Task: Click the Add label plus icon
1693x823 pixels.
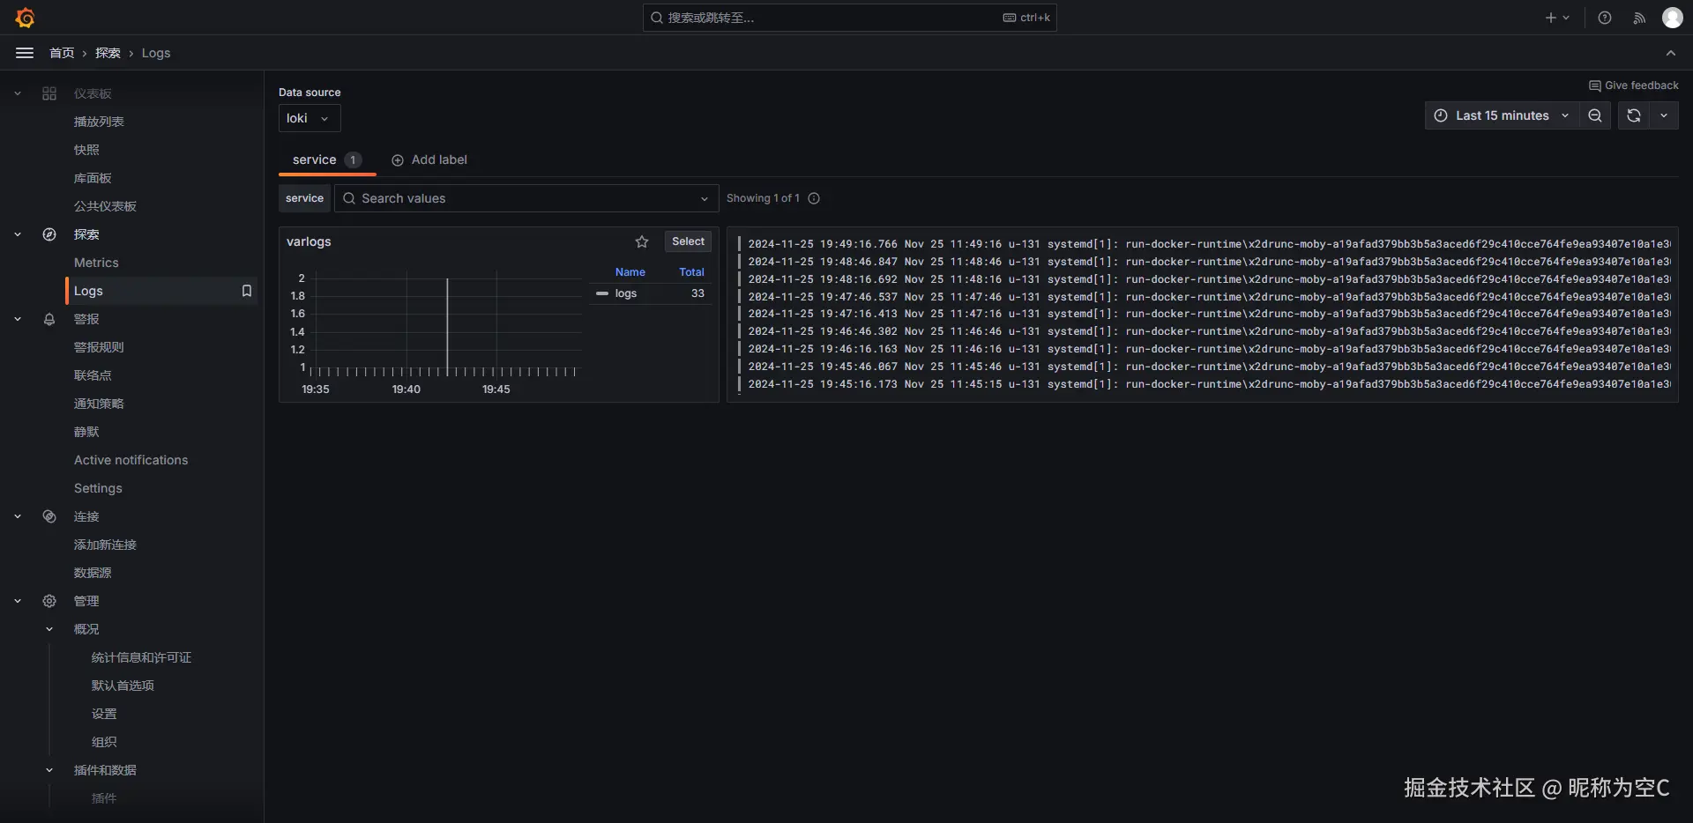Action: pos(398,159)
